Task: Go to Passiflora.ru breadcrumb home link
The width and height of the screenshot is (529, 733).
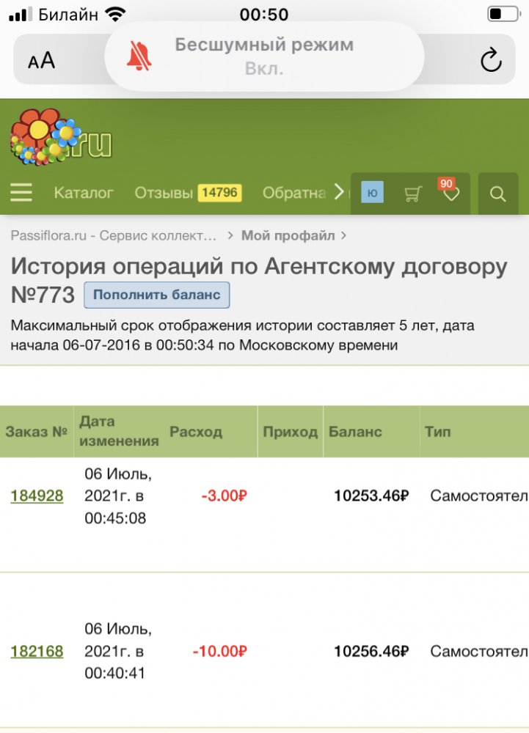Action: click(114, 235)
